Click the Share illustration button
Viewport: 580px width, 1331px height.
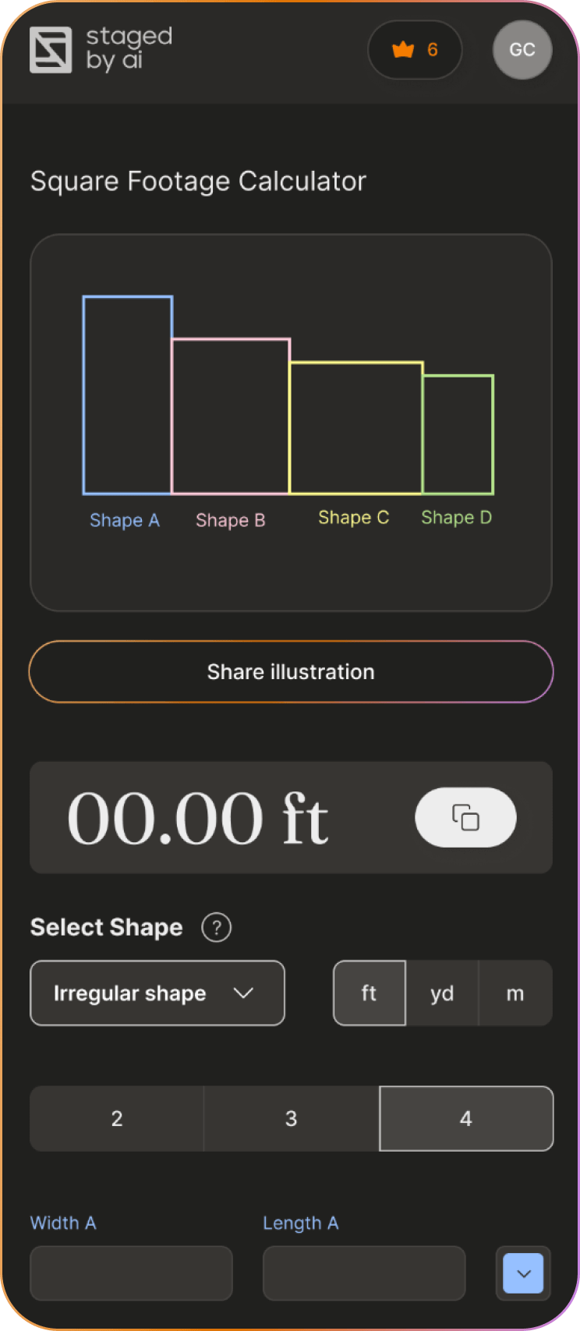click(x=291, y=671)
